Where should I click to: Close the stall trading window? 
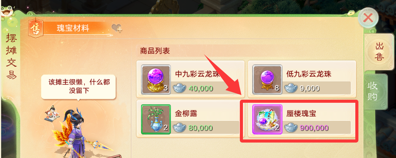pos(368,18)
